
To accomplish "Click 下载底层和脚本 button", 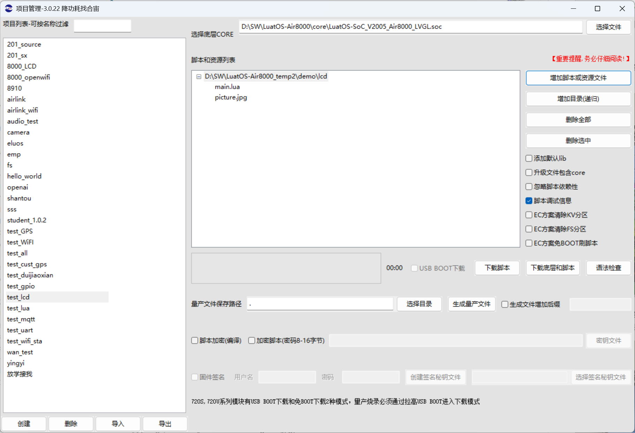I will (x=553, y=268).
